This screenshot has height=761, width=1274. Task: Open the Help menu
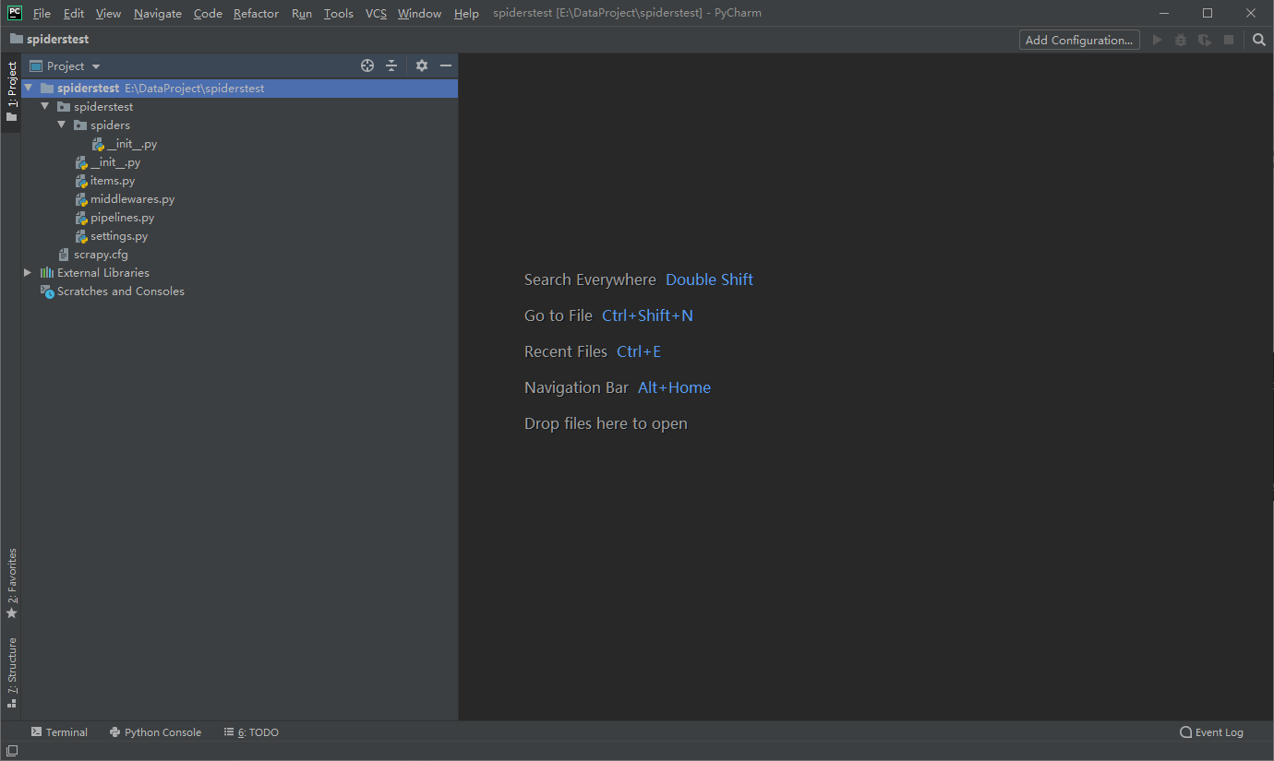[466, 14]
